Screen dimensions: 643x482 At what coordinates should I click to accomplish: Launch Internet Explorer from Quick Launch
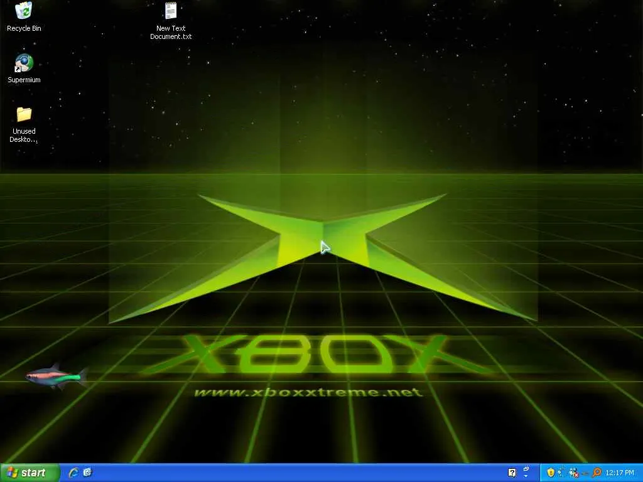(73, 473)
